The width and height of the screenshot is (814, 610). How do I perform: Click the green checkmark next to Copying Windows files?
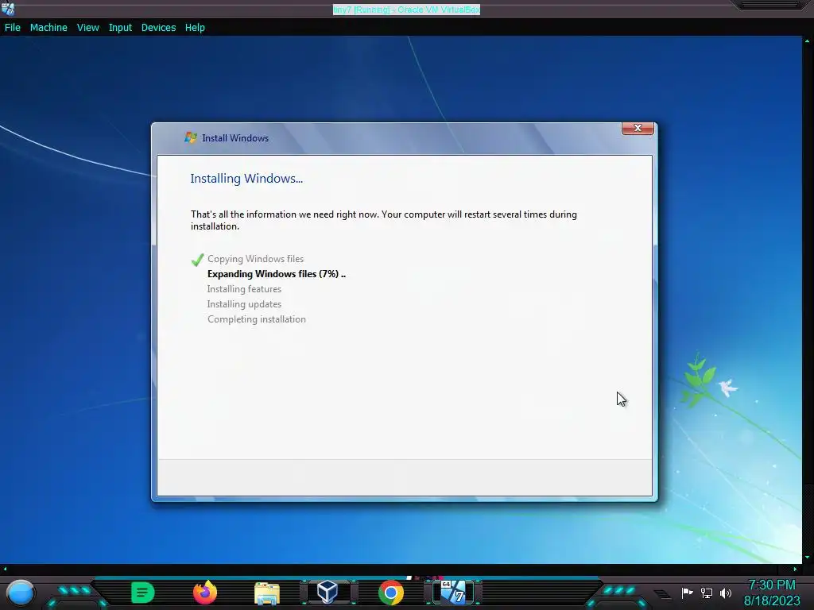197,260
